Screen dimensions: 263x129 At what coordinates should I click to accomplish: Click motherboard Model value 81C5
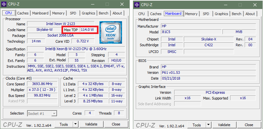point(191,32)
